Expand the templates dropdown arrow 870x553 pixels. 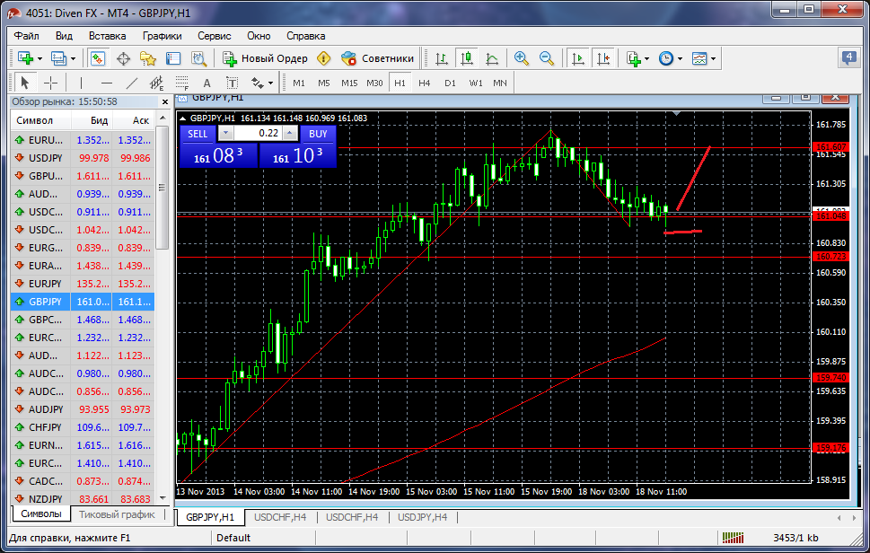coord(713,58)
